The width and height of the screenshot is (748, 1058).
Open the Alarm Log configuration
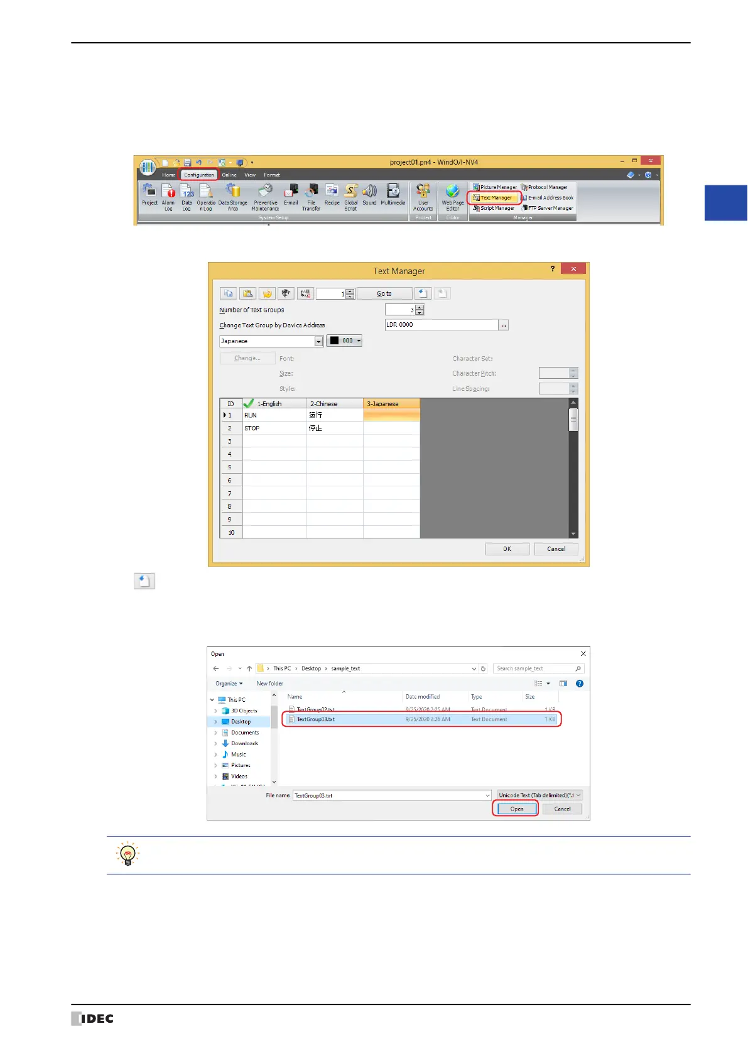tap(168, 197)
